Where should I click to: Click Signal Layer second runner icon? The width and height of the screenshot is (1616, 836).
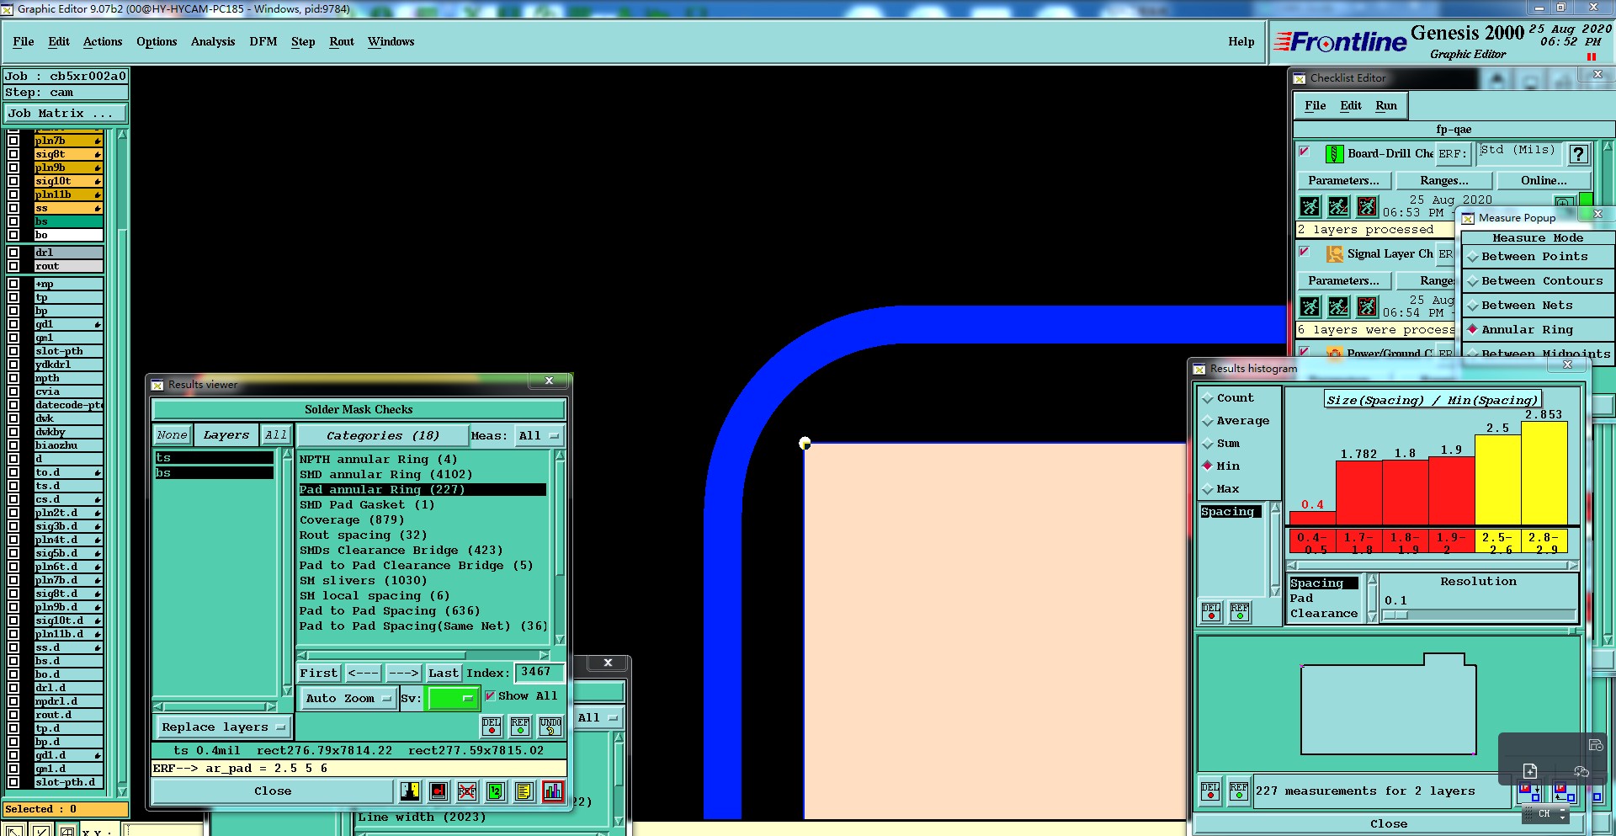click(1339, 306)
